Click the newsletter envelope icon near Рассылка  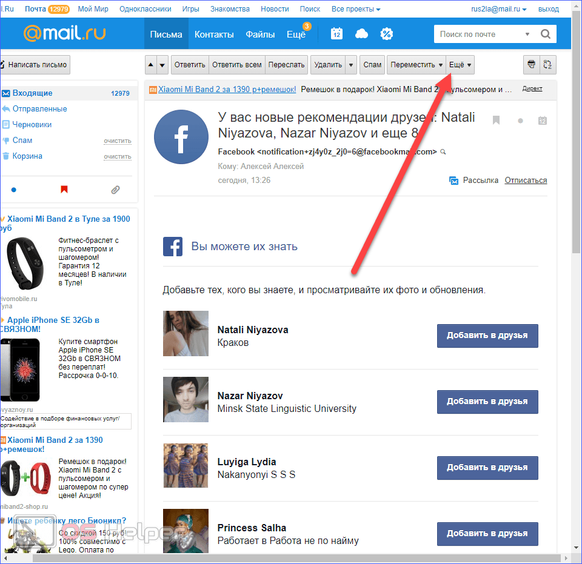pyautogui.click(x=453, y=181)
